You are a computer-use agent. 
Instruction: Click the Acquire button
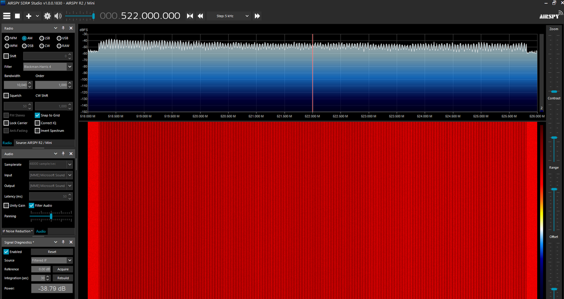pos(63,269)
